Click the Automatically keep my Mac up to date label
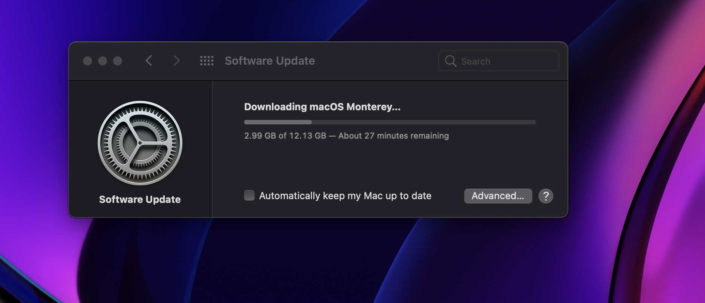The height and width of the screenshot is (303, 705). 345,196
